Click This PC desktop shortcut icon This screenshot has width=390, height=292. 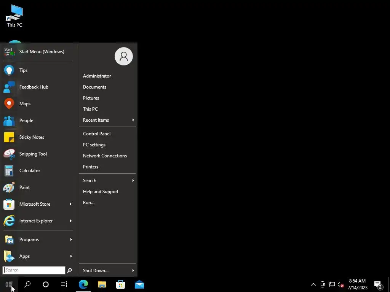pyautogui.click(x=14, y=16)
